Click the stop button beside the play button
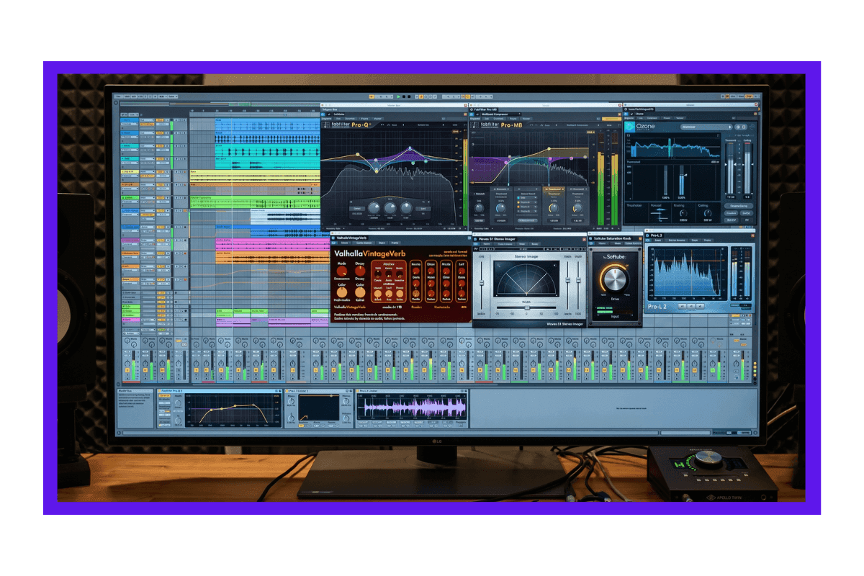 tap(405, 96)
